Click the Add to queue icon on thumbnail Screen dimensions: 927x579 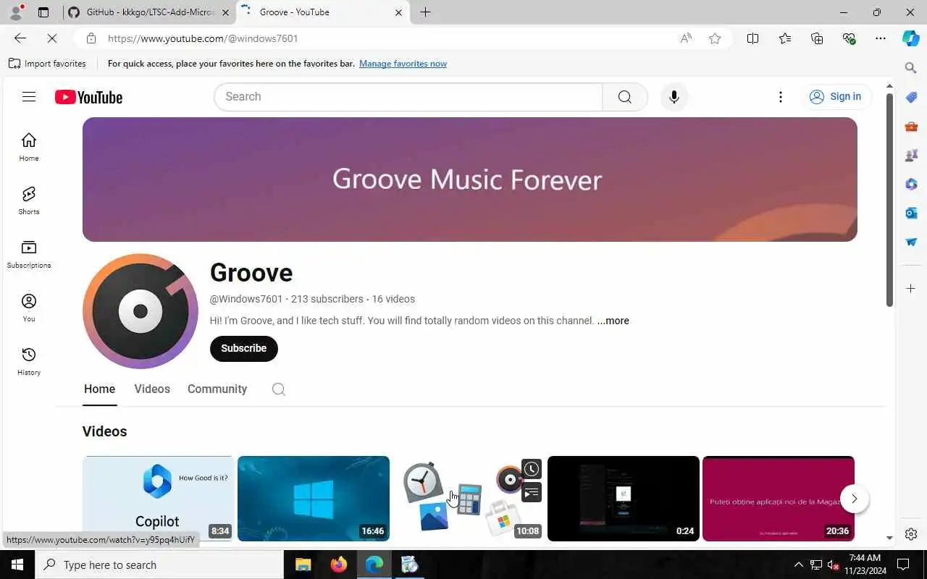pos(532,493)
